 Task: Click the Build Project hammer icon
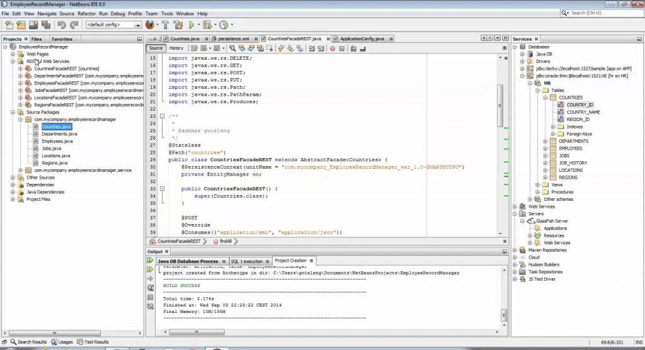[x=165, y=25]
